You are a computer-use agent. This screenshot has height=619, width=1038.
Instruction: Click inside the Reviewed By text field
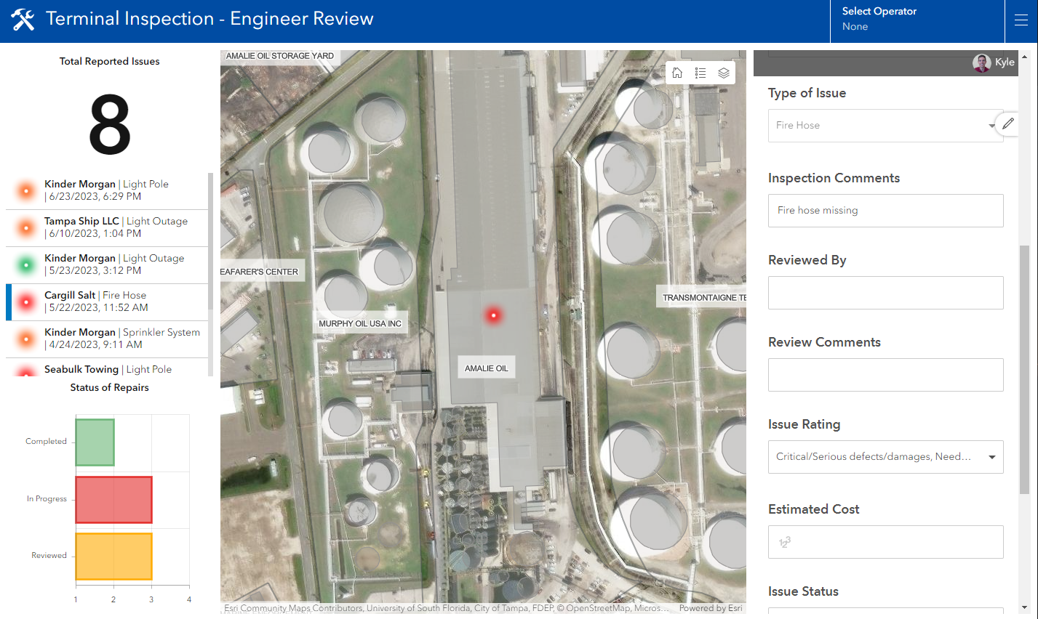point(885,292)
